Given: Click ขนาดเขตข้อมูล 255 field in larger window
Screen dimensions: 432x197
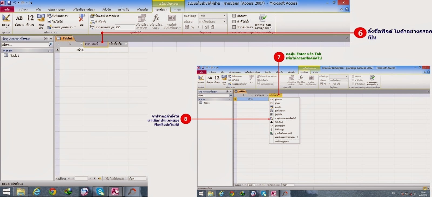Looking at the screenshot, I should 125,27.
